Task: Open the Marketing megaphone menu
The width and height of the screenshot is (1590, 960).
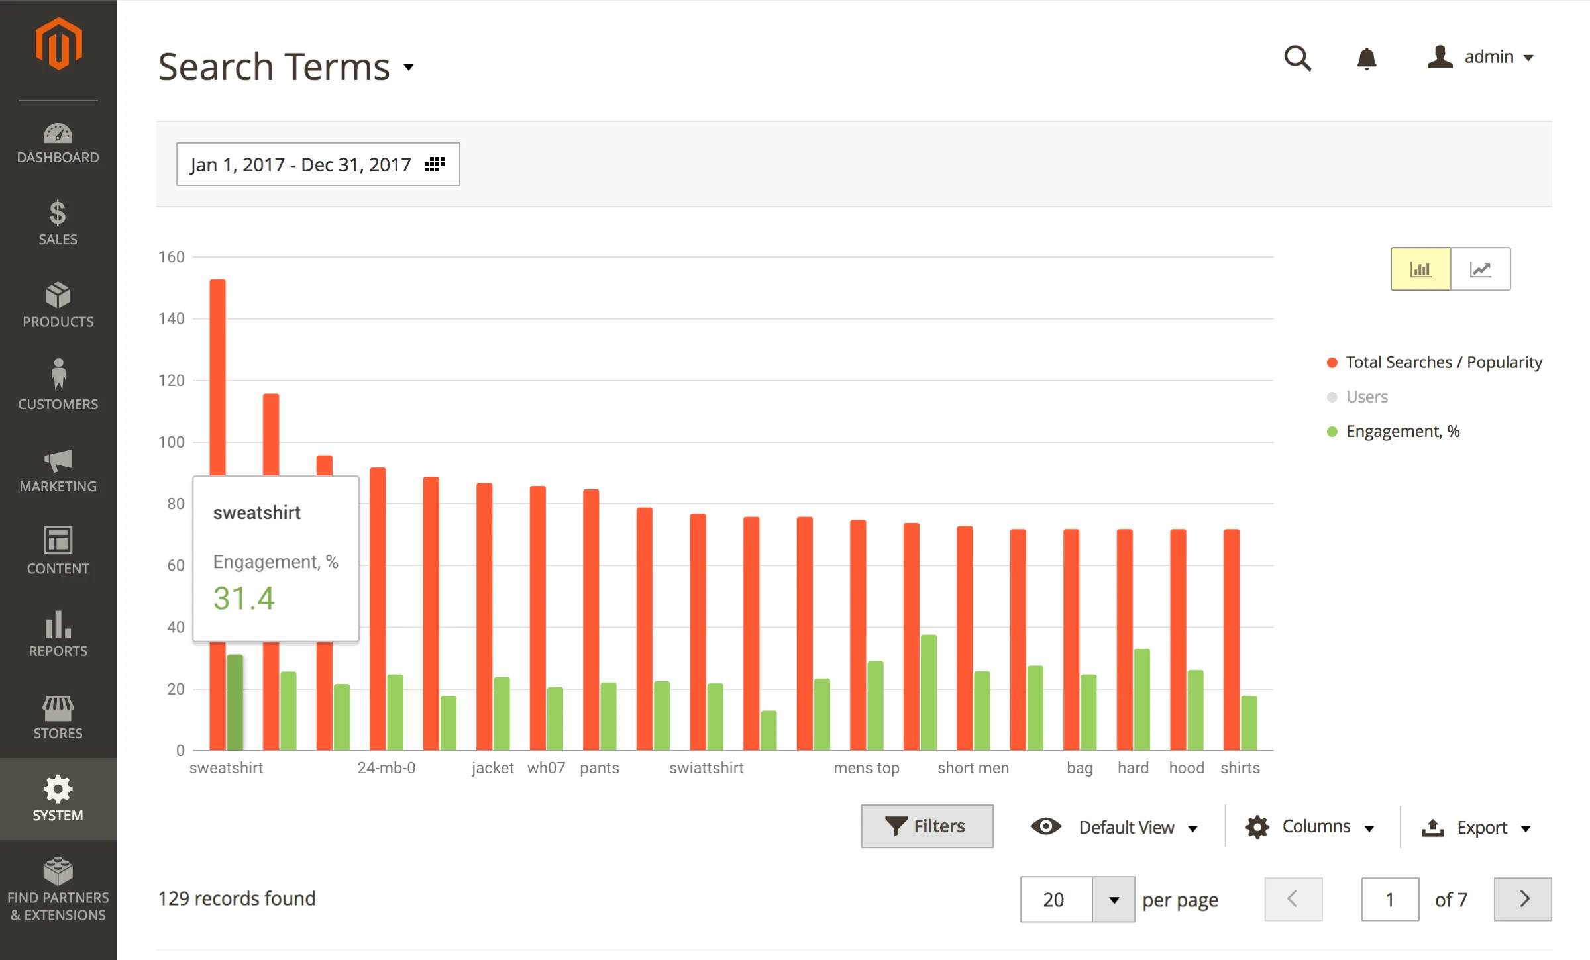Action: point(58,471)
